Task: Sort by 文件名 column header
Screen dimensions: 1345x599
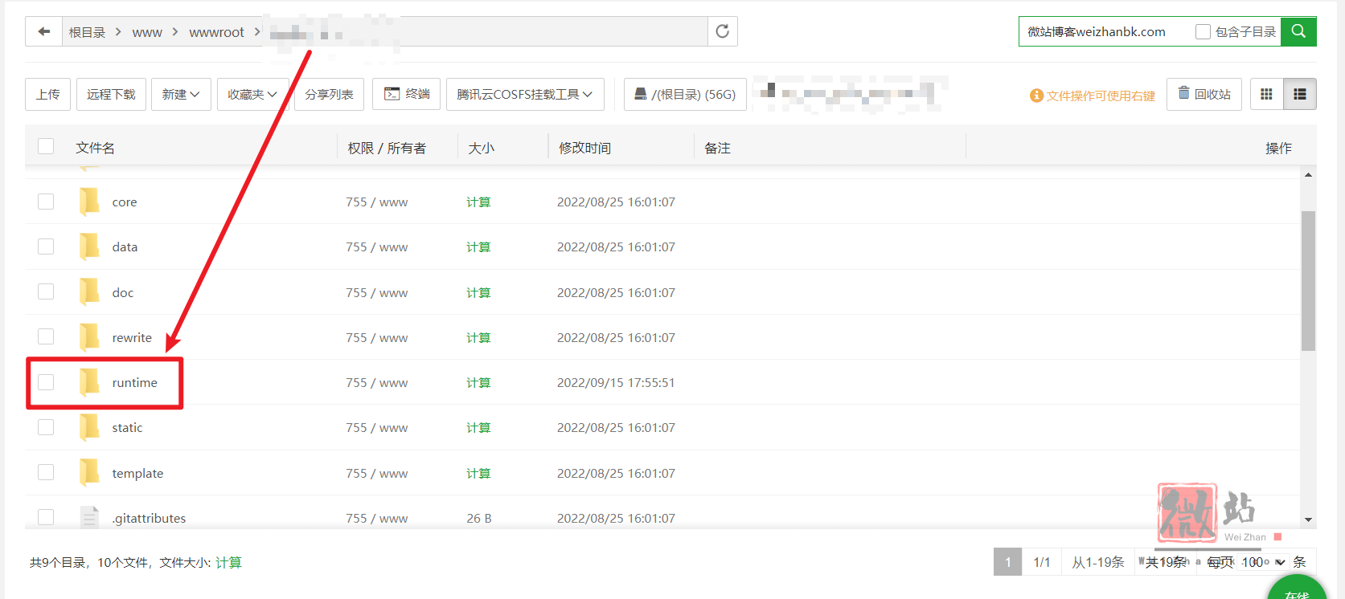Action: point(95,148)
